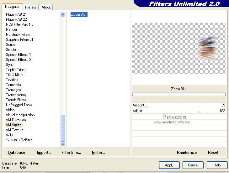Select the Sybia category
The image size is (229, 173).
[x=10, y=65]
